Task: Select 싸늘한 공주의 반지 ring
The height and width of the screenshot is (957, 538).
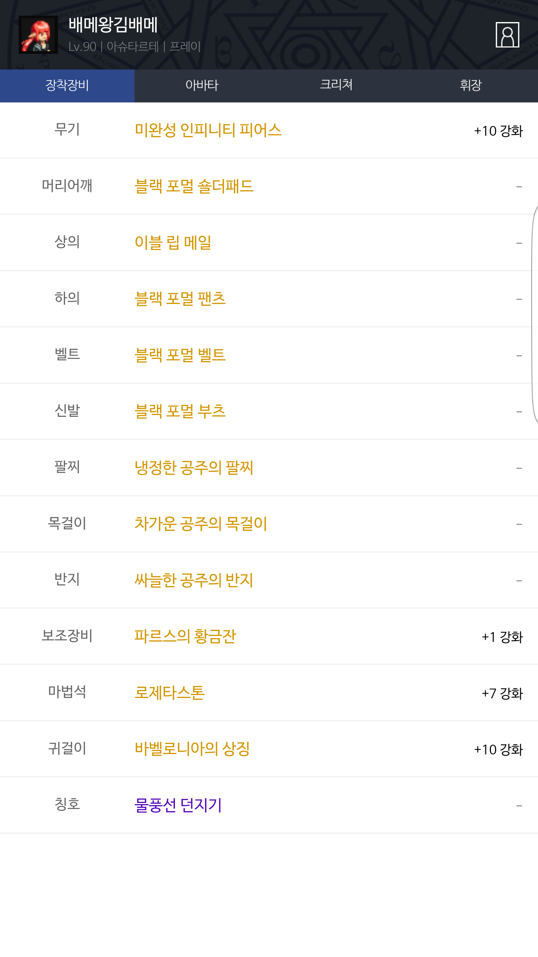Action: (x=194, y=580)
